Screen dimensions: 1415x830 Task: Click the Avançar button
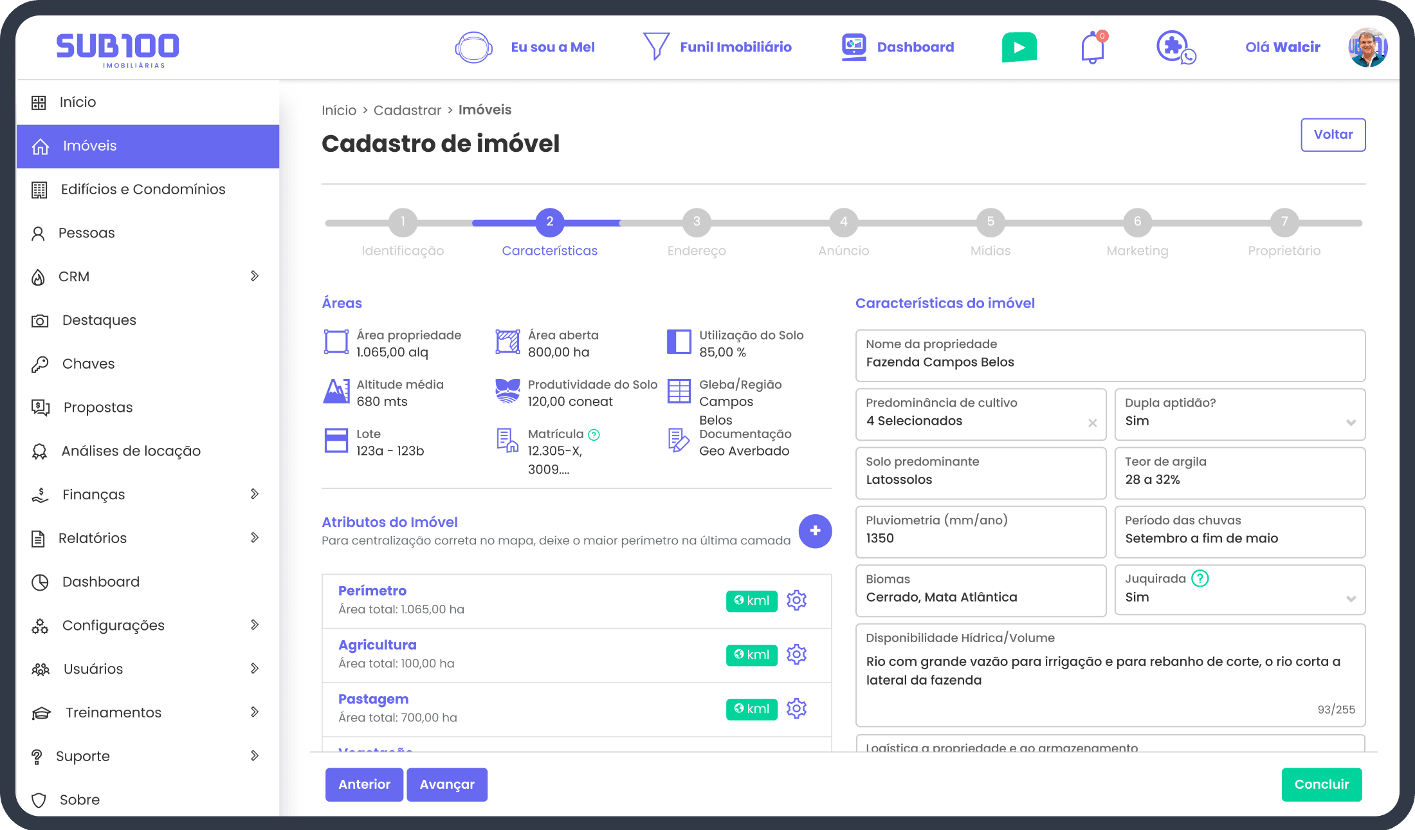point(447,784)
